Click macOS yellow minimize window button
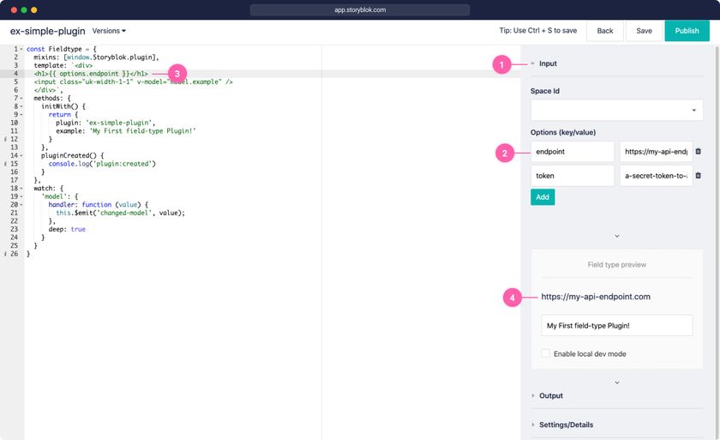Viewport: 720px width, 440px height. click(x=34, y=9)
